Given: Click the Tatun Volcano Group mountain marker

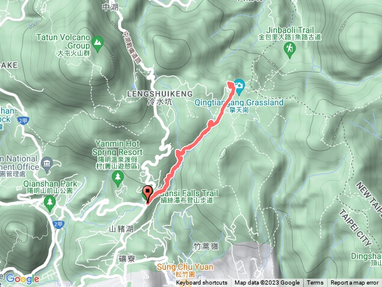Looking at the screenshot, I should click(x=98, y=44).
